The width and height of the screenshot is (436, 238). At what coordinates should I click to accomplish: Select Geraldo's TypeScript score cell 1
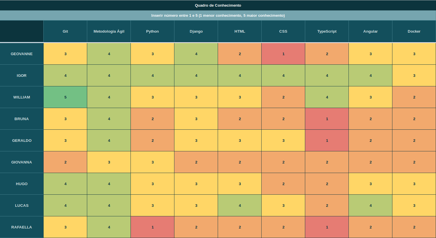tap(327, 140)
